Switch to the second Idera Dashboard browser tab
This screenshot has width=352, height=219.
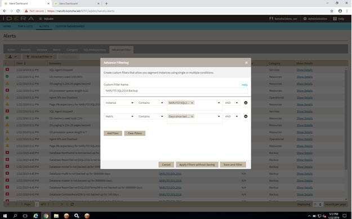tap(77, 3)
